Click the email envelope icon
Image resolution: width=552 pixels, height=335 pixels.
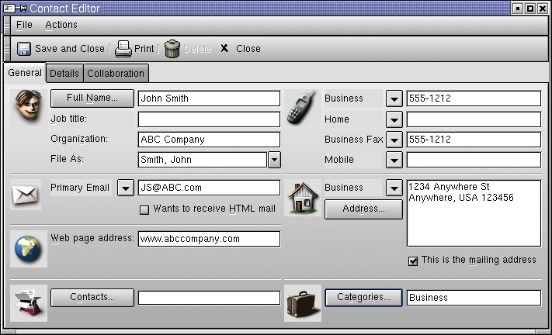[26, 195]
